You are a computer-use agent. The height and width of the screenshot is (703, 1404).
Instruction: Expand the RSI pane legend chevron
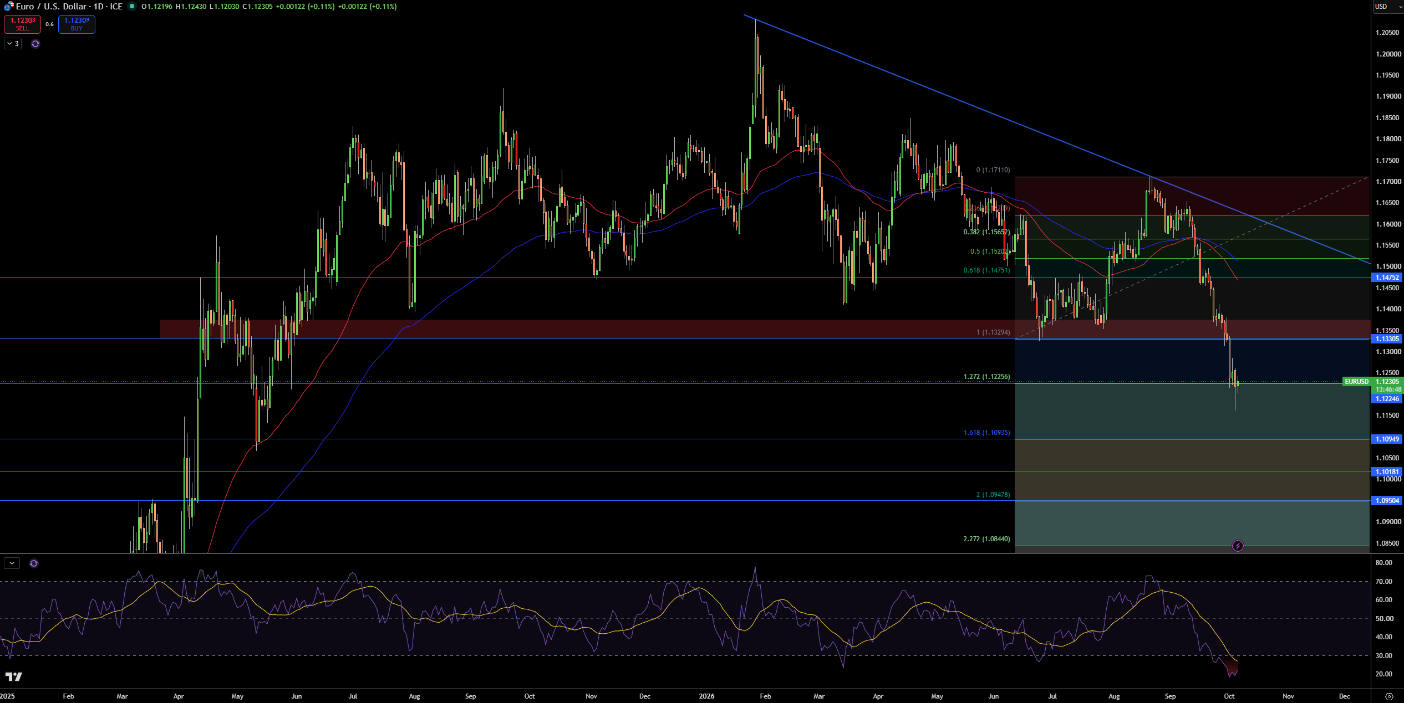(12, 563)
